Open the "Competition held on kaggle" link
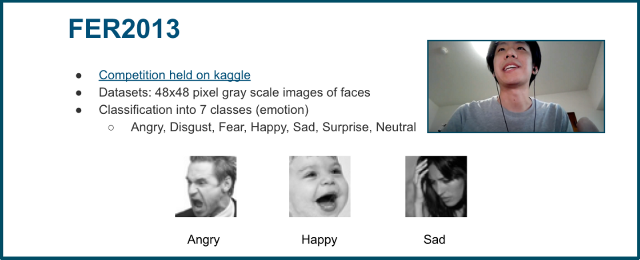The width and height of the screenshot is (640, 260). click(174, 75)
